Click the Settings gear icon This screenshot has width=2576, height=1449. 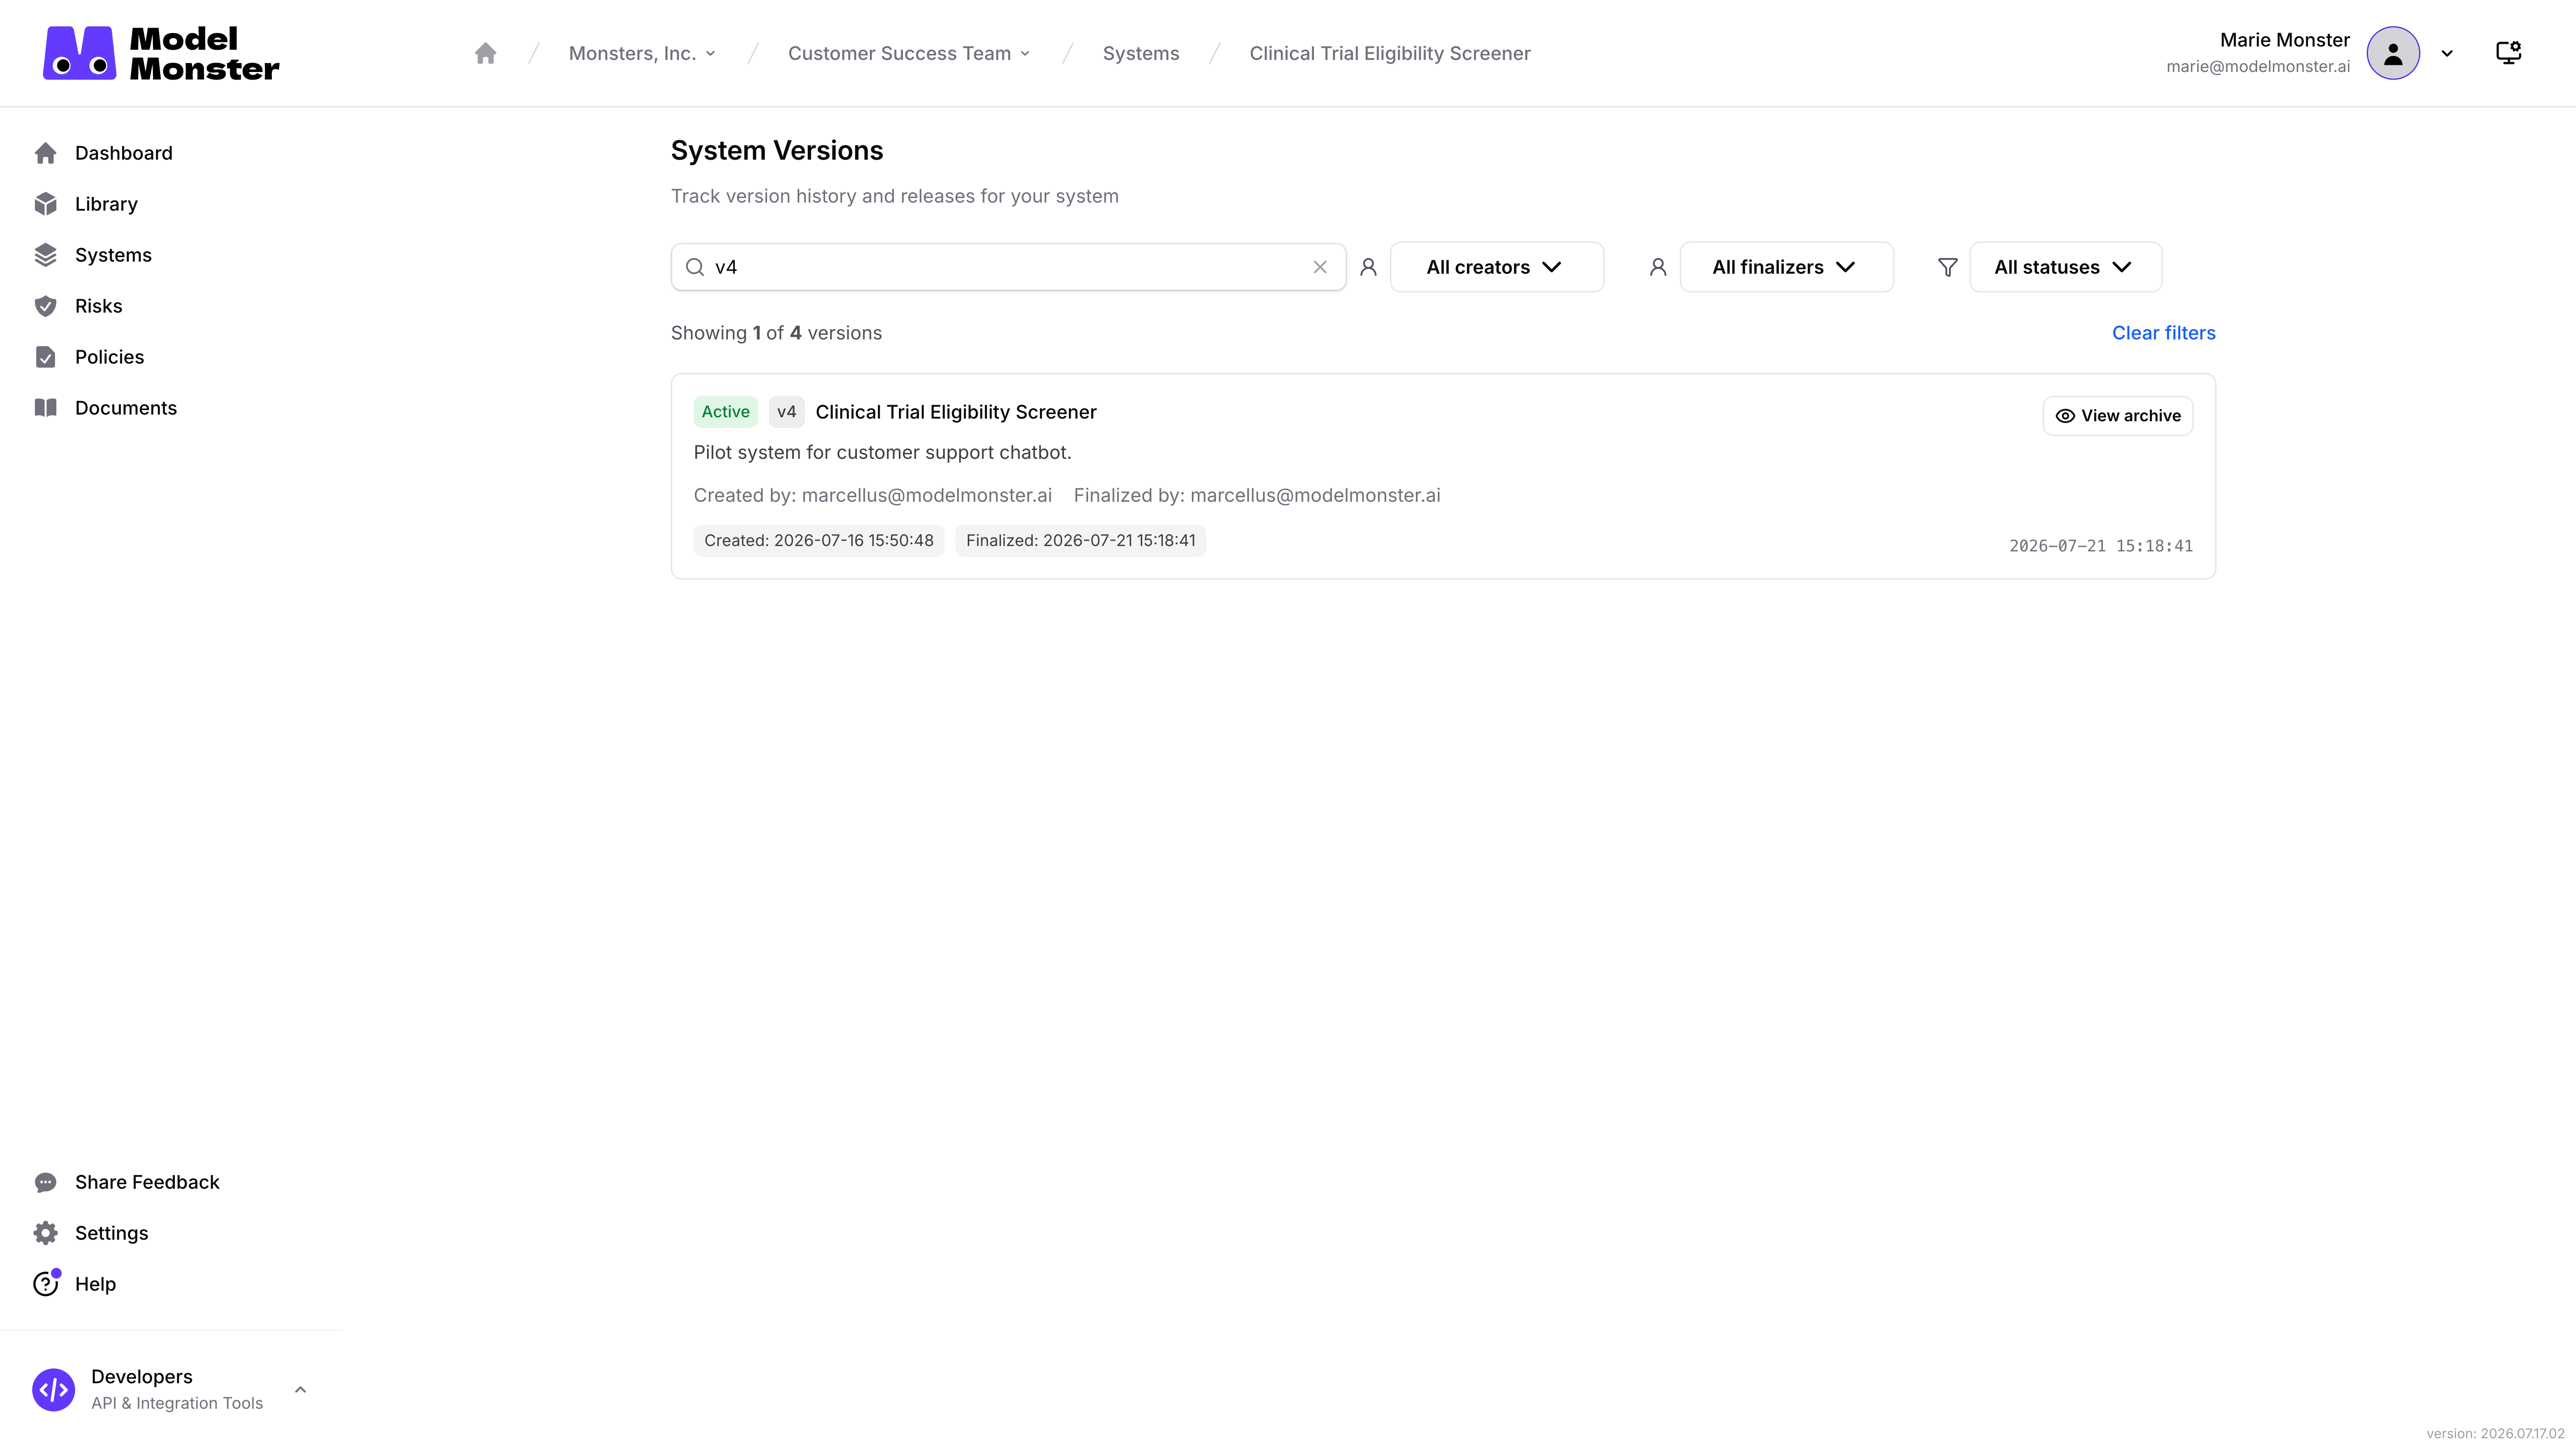[x=45, y=1233]
